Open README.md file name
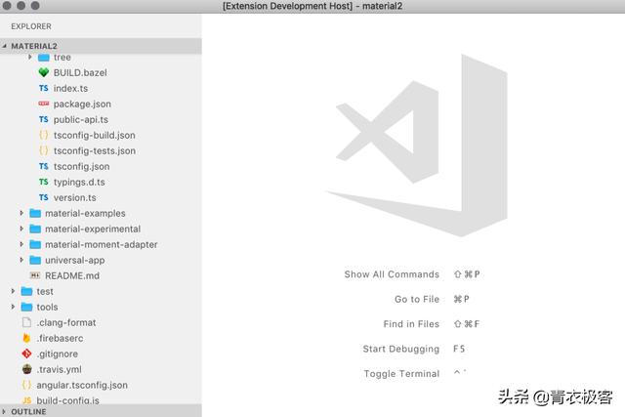This screenshot has width=625, height=417. [72, 275]
